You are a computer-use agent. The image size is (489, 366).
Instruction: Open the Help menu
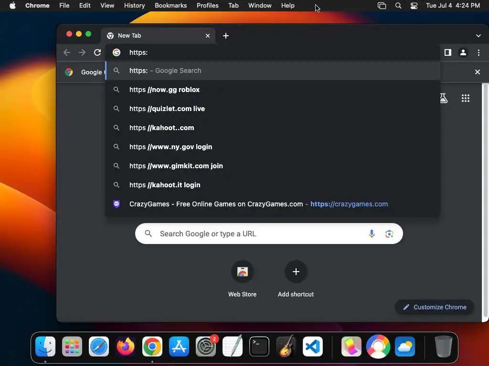[287, 6]
